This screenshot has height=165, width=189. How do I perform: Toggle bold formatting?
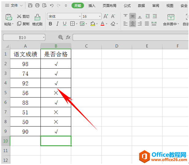(50, 24)
